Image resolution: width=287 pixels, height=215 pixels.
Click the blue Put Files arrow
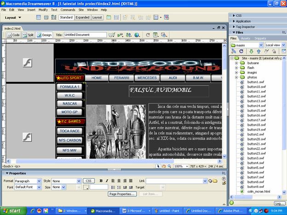258,51
